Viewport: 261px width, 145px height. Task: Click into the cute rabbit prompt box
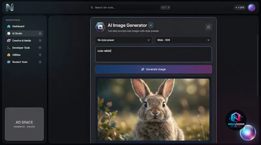click(x=153, y=54)
